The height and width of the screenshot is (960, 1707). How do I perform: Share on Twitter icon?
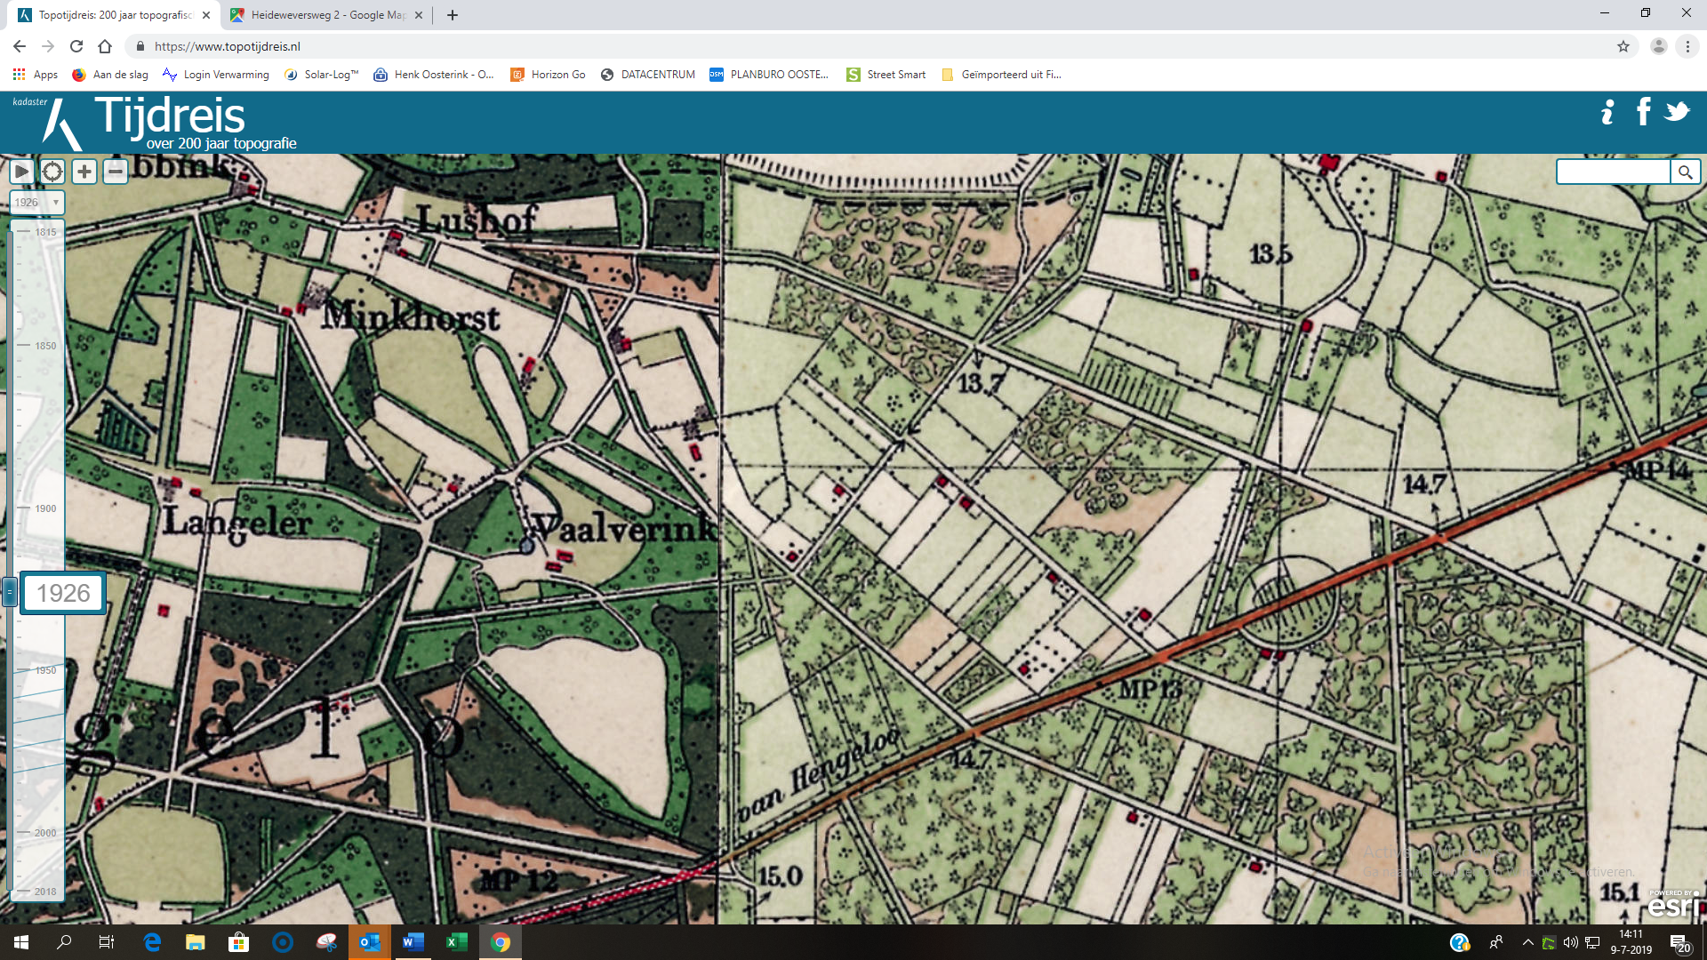[x=1677, y=112]
